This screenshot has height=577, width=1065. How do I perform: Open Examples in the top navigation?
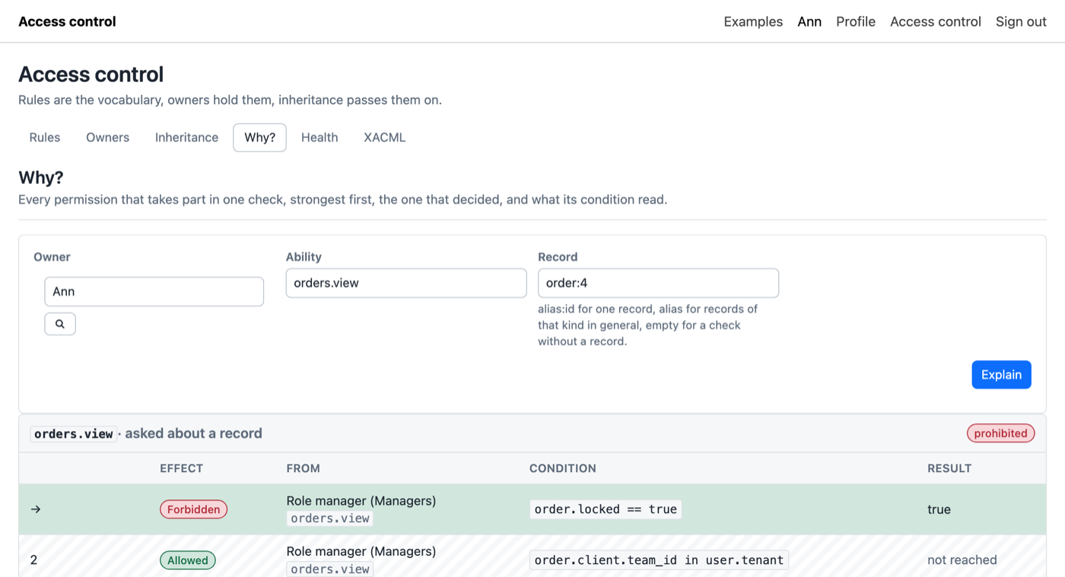(x=753, y=21)
